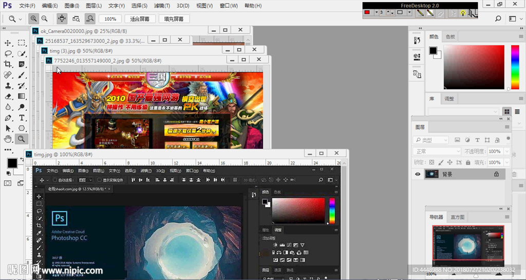Switch to the 调整 panel tab
The height and width of the screenshot is (280, 526).
click(449, 99)
